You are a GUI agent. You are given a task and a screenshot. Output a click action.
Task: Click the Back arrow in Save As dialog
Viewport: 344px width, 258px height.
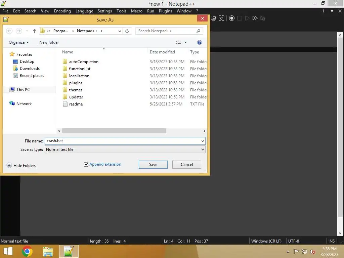coord(9,31)
